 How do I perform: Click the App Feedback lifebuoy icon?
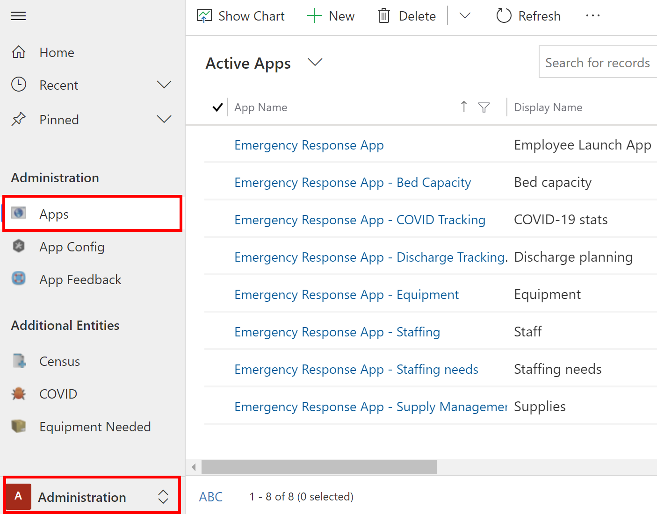click(19, 278)
